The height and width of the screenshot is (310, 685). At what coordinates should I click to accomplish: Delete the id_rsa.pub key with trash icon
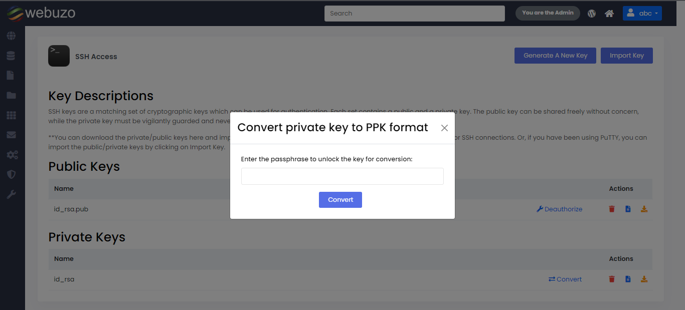tap(612, 209)
